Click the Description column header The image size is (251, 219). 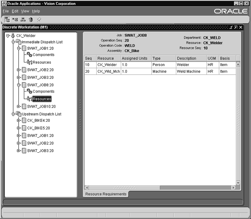(x=191, y=58)
